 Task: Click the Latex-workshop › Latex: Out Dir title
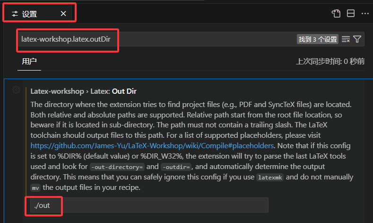coord(84,91)
